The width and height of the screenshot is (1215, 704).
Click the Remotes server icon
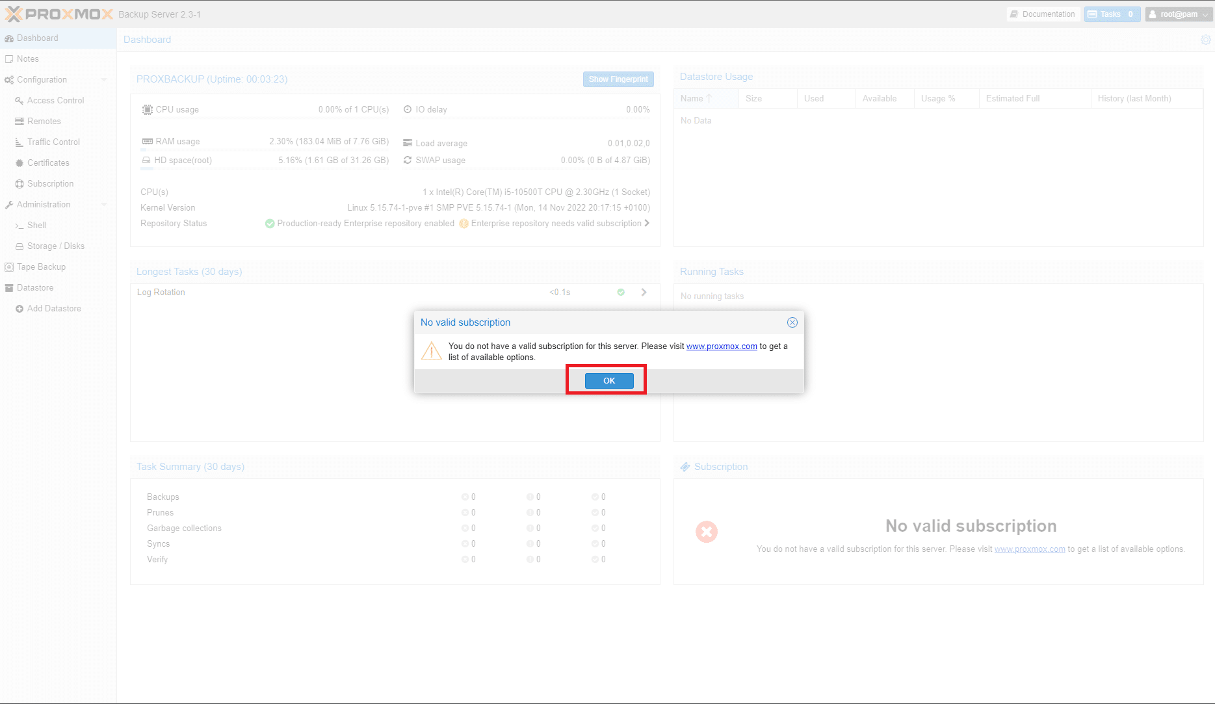20,122
